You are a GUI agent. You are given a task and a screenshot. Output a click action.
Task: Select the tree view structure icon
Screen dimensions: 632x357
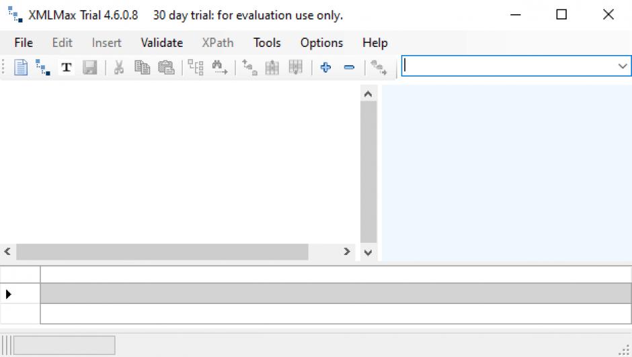[x=43, y=67]
